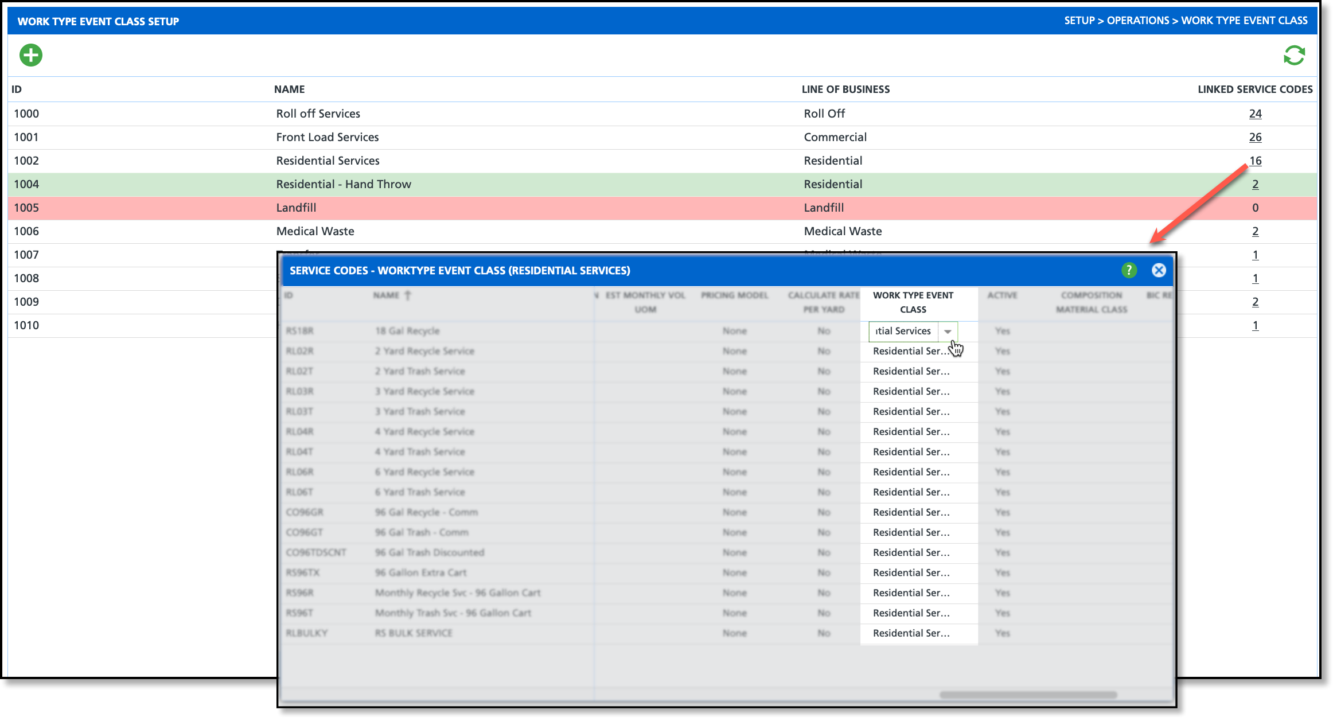Click linked service codes 16 for Residential Services
The image size is (1333, 725).
[x=1255, y=161]
